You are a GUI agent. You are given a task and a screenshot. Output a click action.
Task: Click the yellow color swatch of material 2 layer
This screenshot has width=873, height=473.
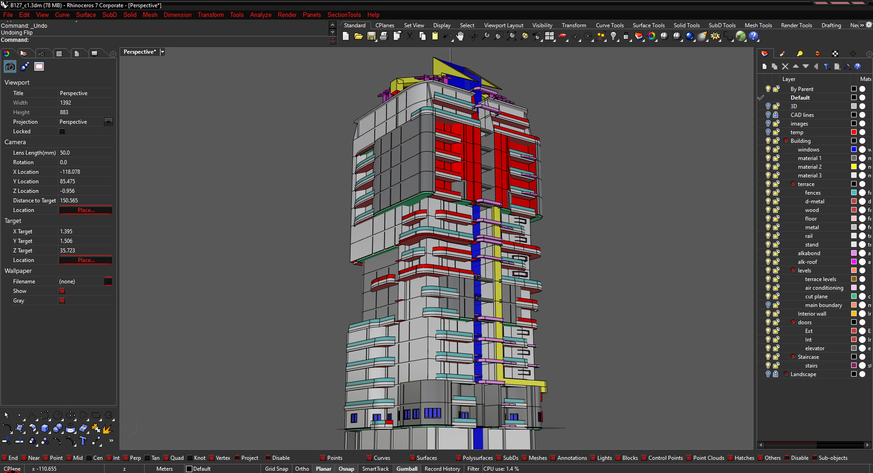pyautogui.click(x=853, y=166)
